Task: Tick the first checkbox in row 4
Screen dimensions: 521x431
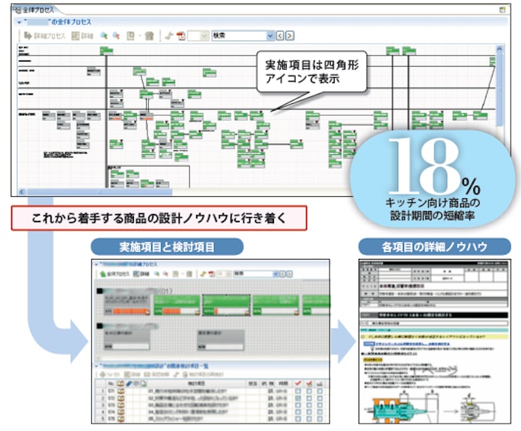Action: pyautogui.click(x=298, y=412)
